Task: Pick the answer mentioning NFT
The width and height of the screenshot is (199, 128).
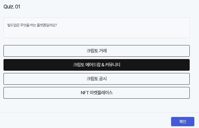Action: (97, 93)
